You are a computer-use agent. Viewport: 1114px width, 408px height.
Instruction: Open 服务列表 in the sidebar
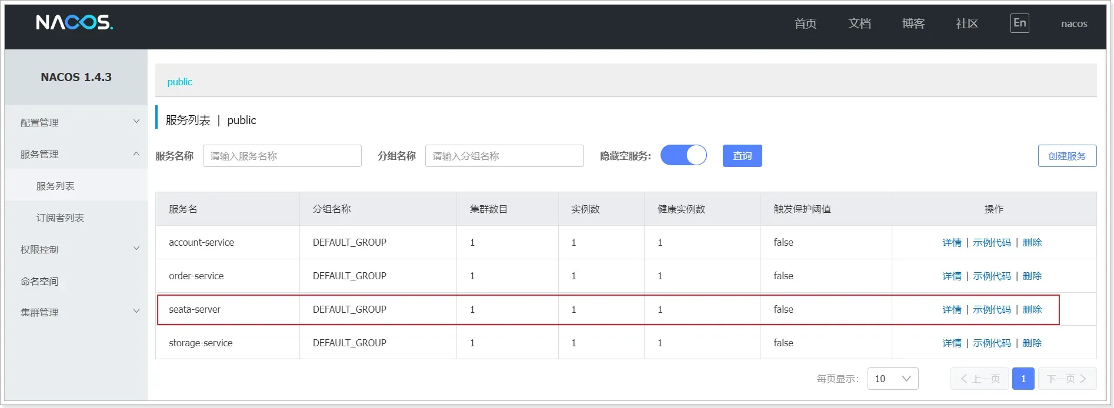coord(55,186)
